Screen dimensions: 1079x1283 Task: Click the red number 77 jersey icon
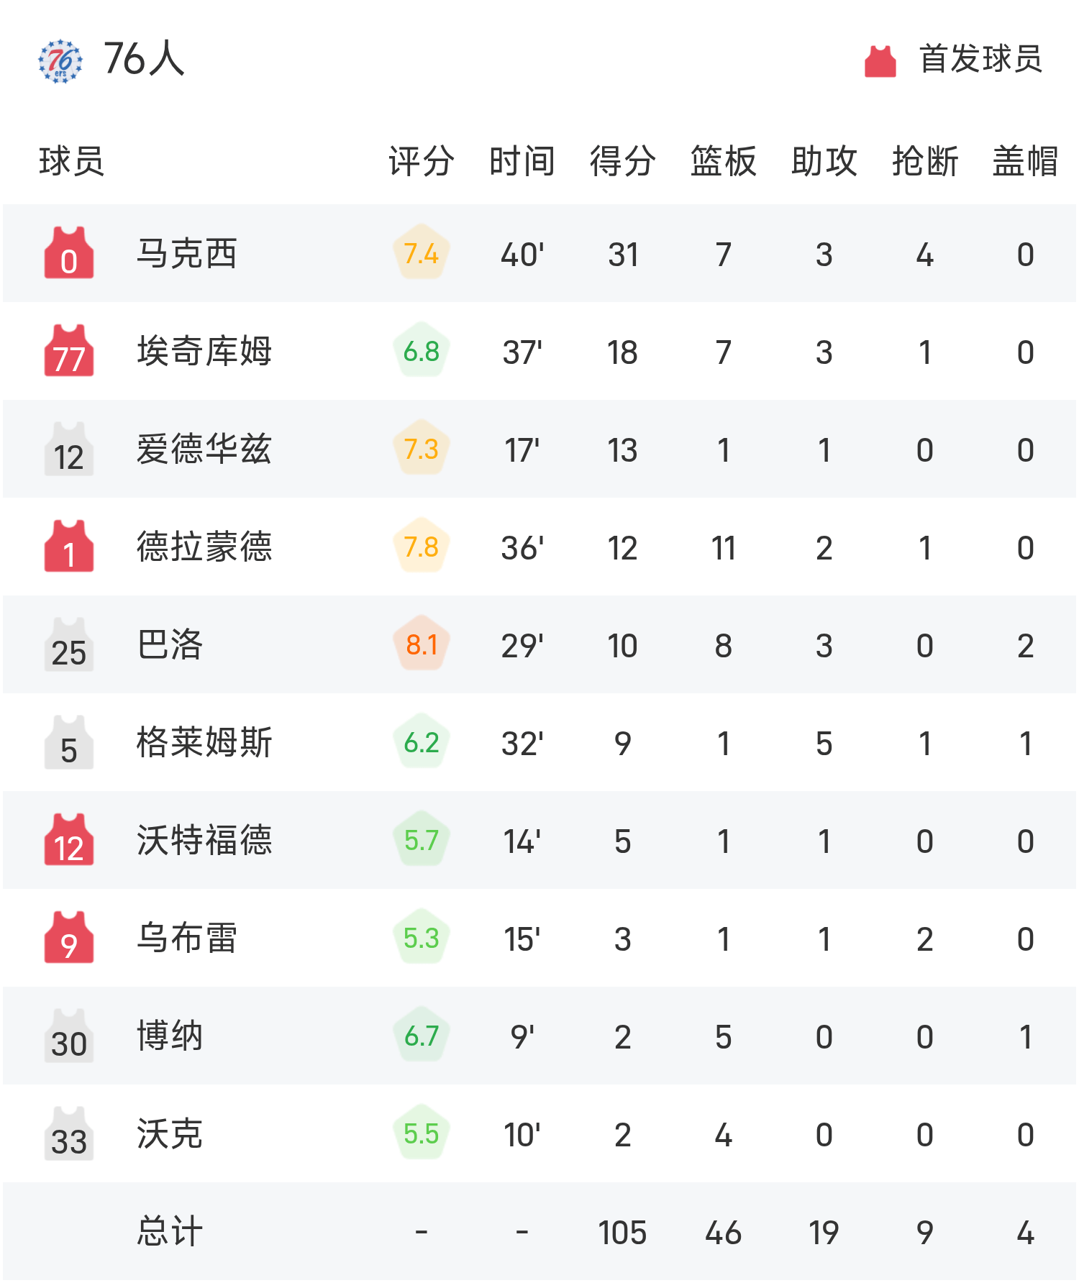point(69,351)
